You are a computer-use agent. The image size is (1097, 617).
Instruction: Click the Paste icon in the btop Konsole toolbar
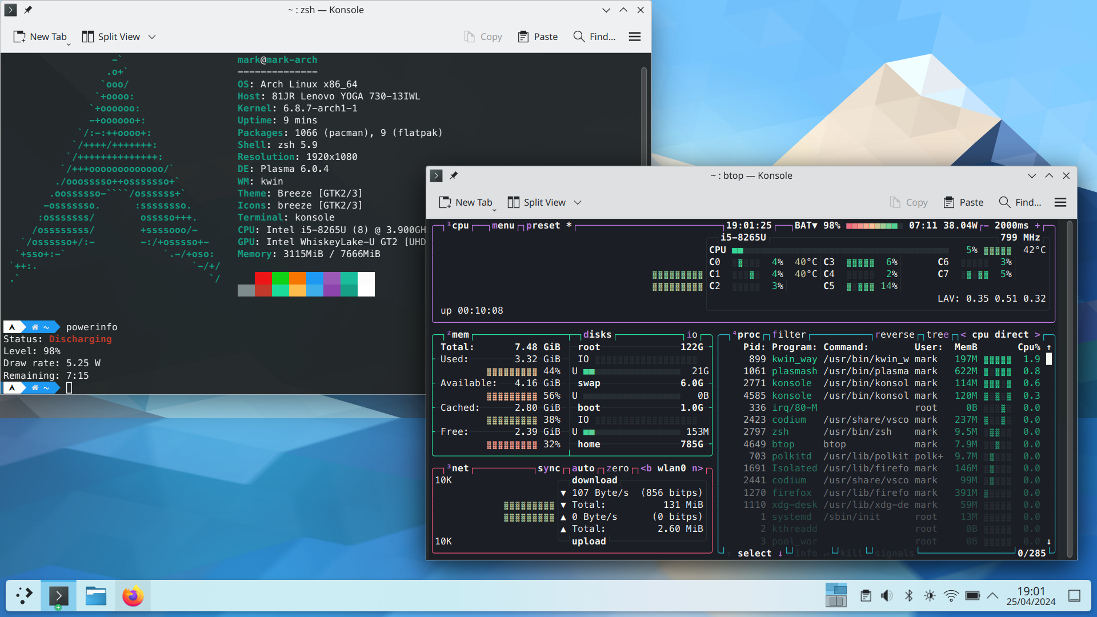949,202
